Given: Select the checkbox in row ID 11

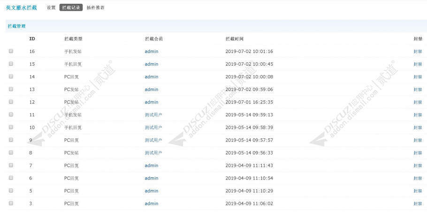Looking at the screenshot, I should pyautogui.click(x=11, y=114).
